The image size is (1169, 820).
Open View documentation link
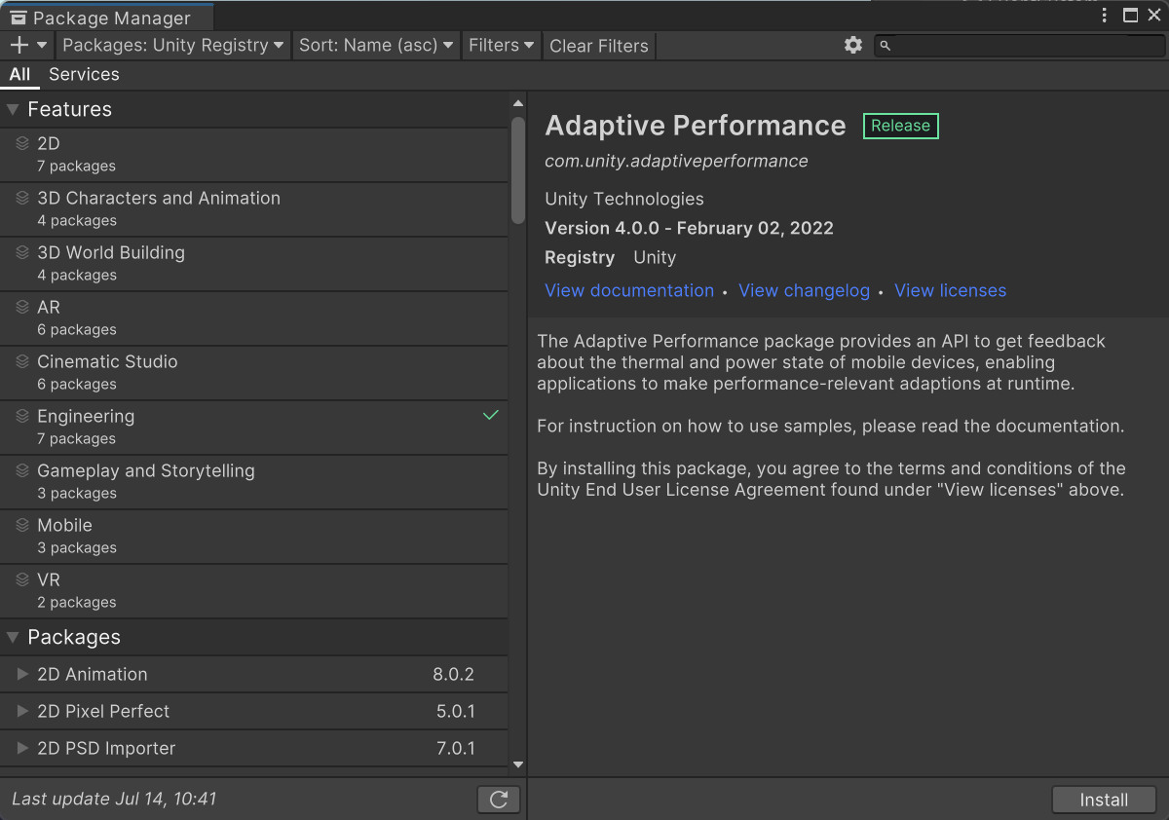(629, 290)
